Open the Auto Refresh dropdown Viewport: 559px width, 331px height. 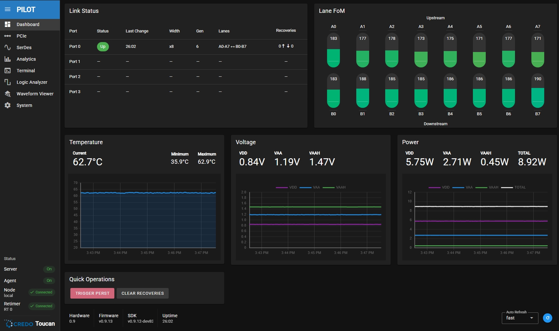pos(519,318)
